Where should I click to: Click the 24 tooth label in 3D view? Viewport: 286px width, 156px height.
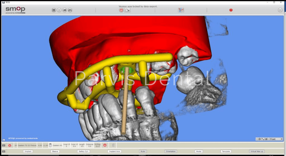click(x=129, y=51)
